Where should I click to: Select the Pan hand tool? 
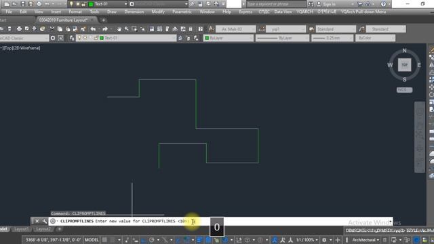(x=119, y=28)
